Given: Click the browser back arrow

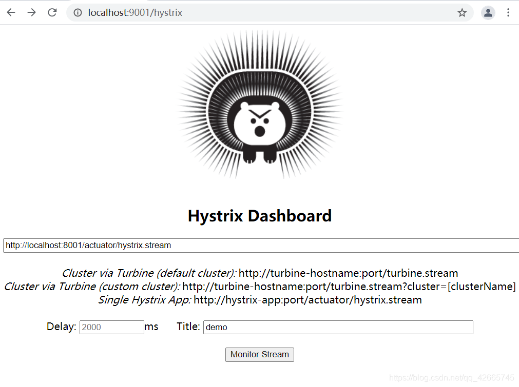Looking at the screenshot, I should coord(11,13).
